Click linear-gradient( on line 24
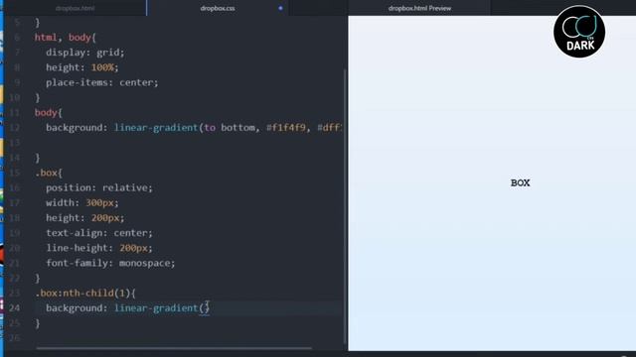The width and height of the screenshot is (636, 357). pos(158,308)
